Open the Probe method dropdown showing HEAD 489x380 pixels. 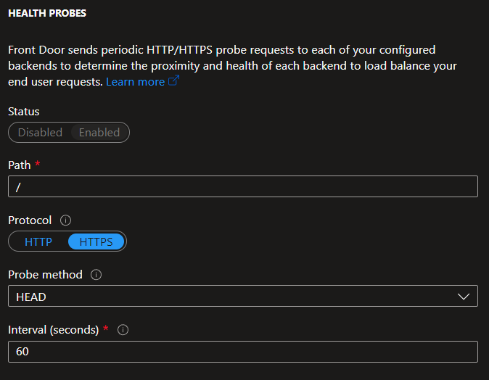[243, 296]
